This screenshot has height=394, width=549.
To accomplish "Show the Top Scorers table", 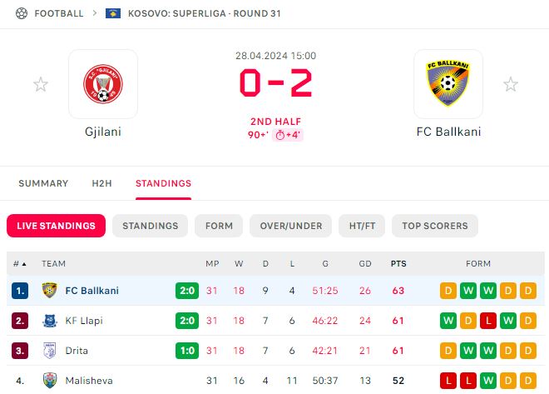I will (435, 226).
